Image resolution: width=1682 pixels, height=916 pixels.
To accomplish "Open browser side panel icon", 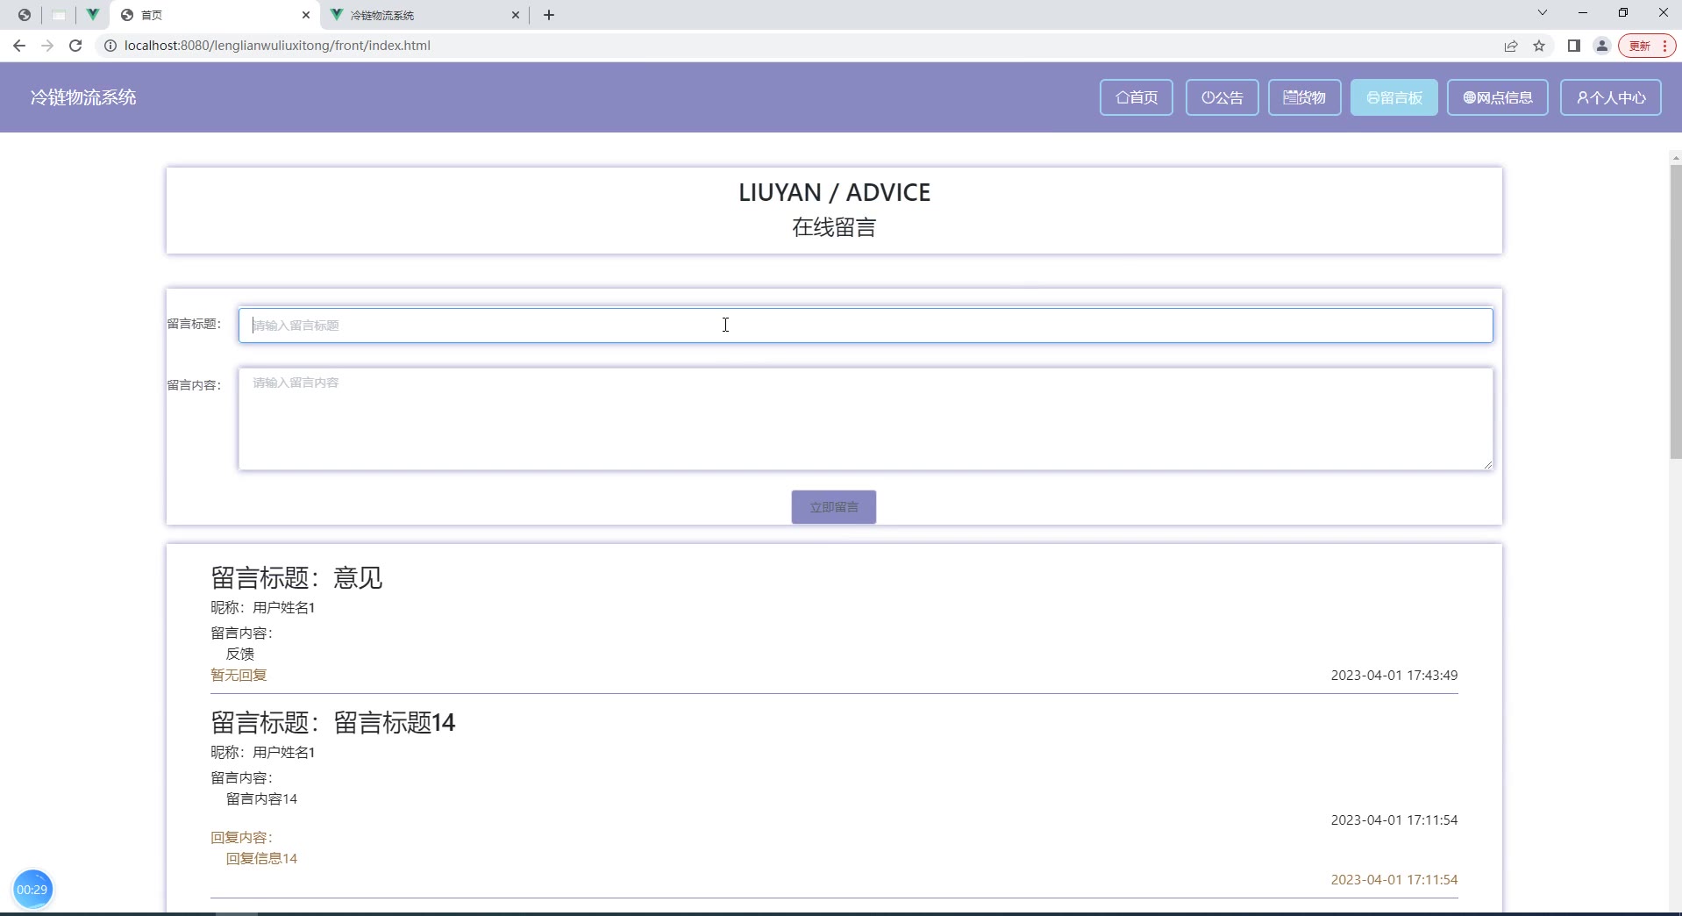I will coord(1574,46).
